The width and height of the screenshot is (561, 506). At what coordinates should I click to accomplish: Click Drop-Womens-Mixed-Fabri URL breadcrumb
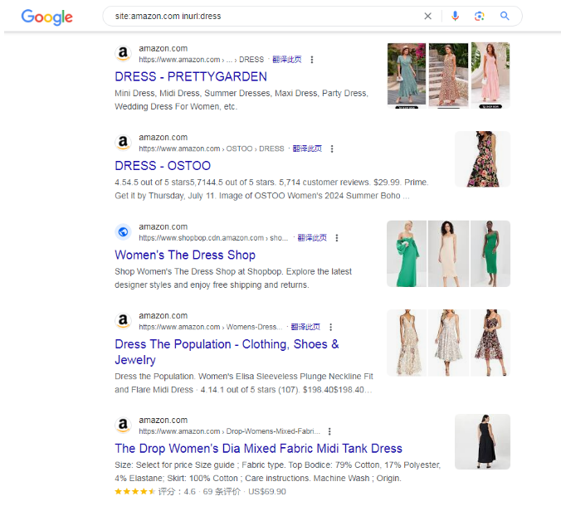(x=229, y=431)
